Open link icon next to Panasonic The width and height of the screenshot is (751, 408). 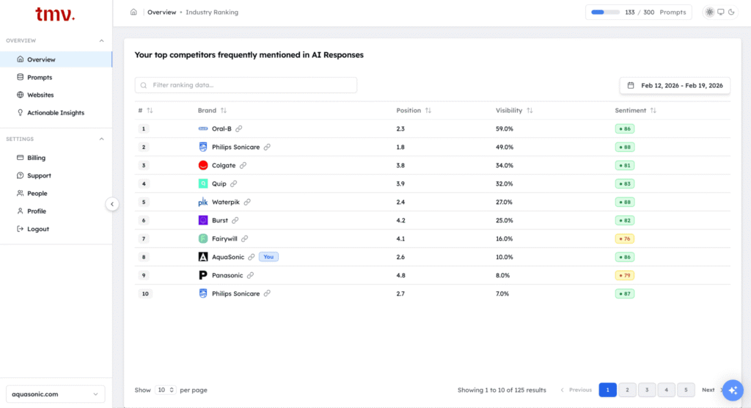251,275
